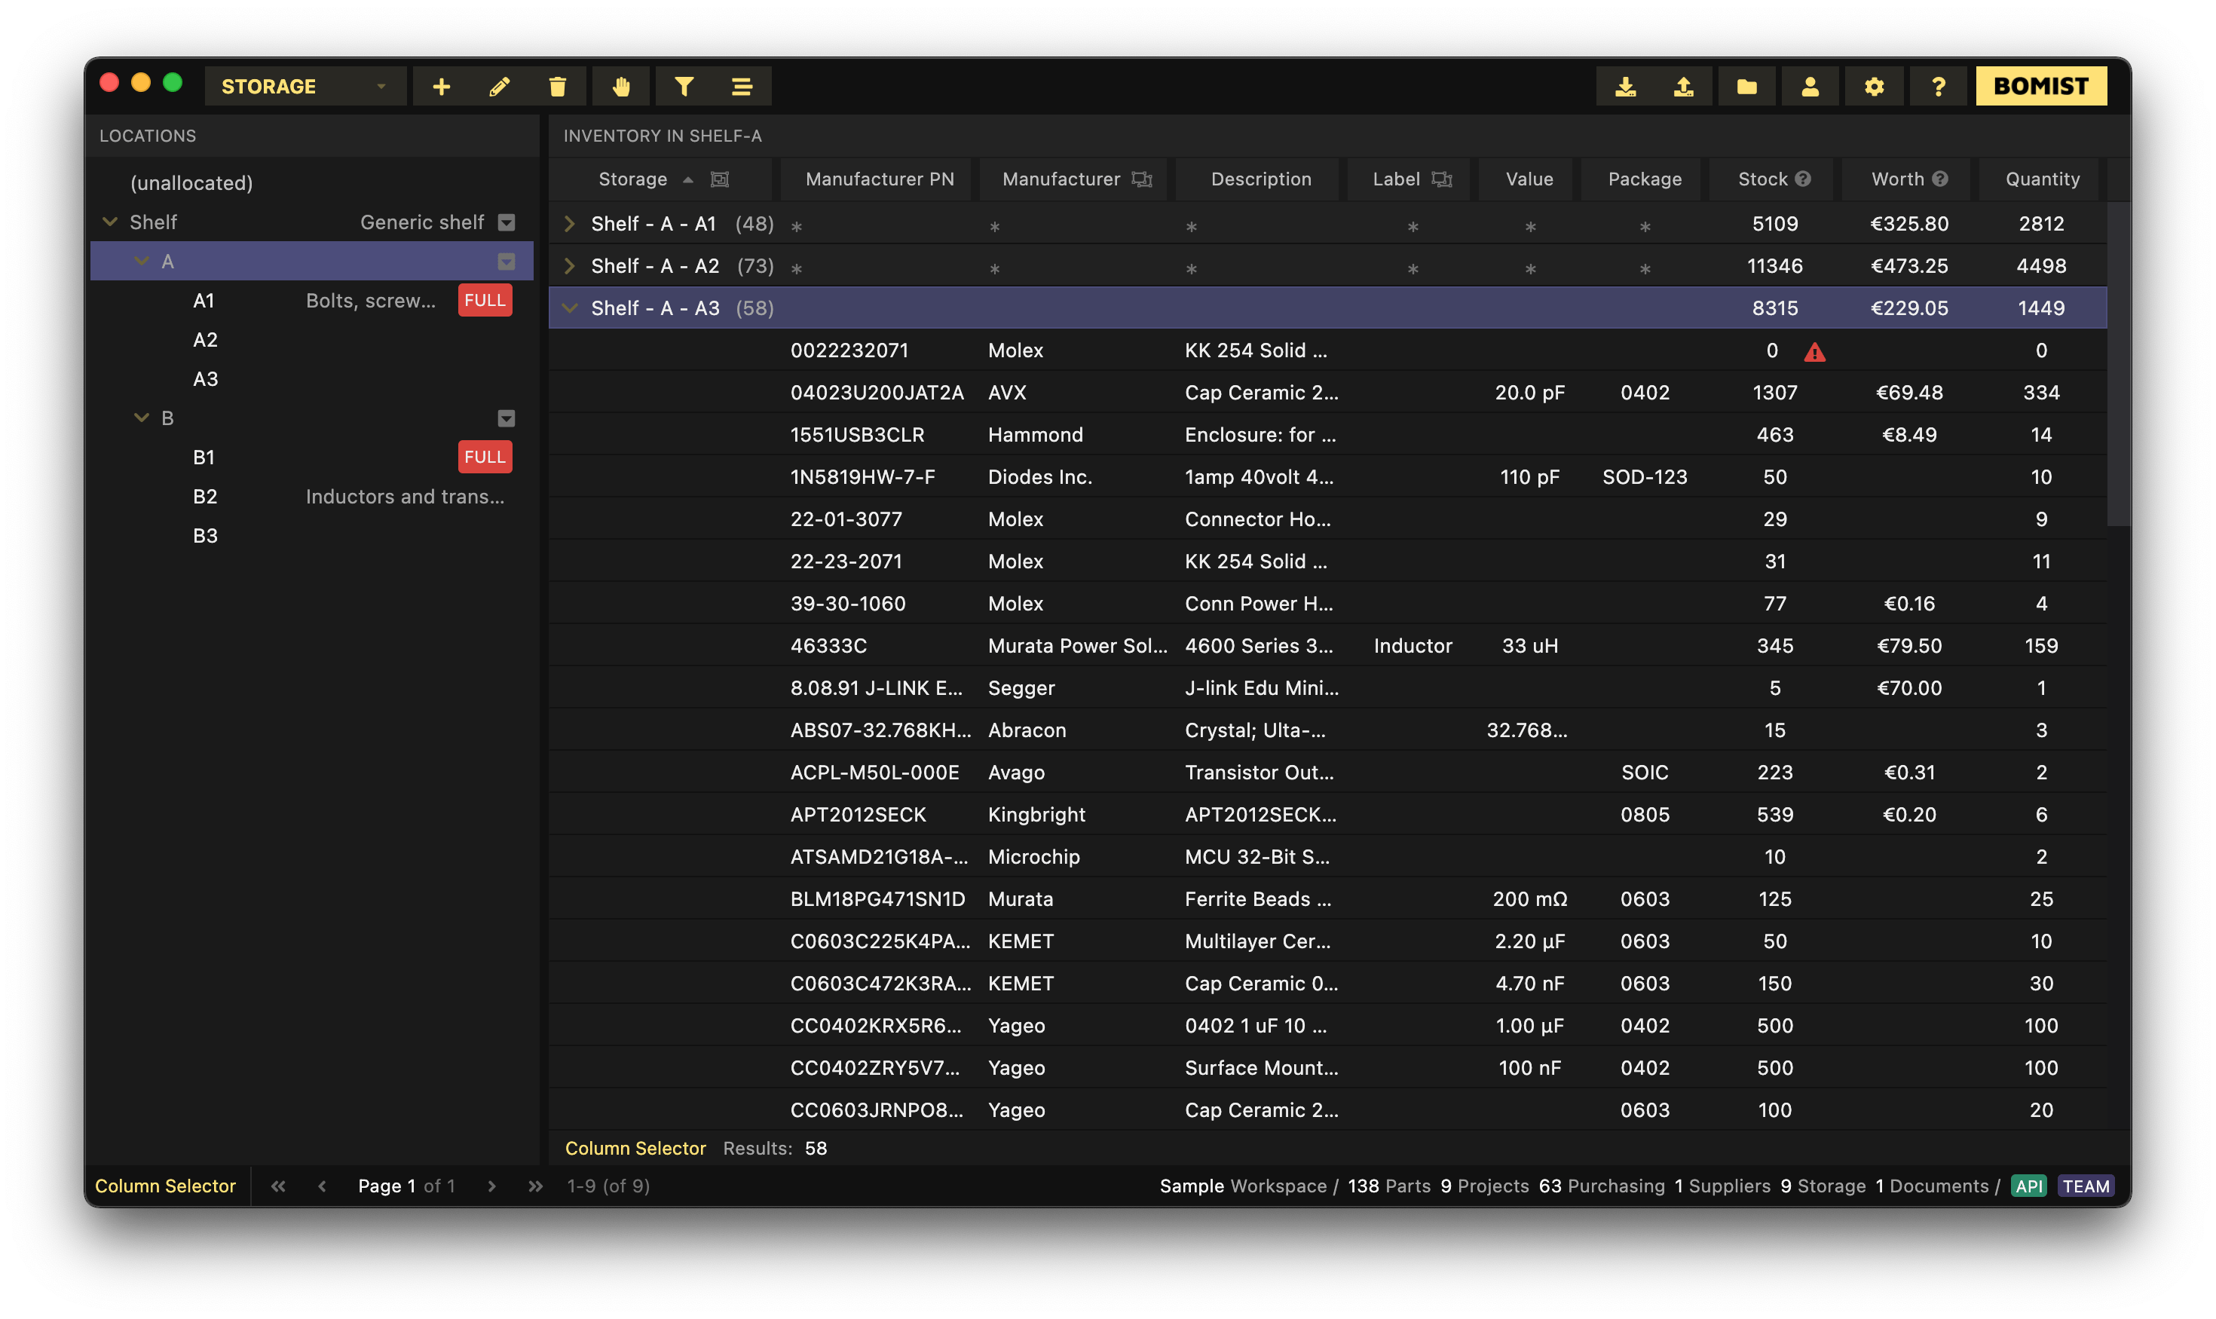
Task: Open the user account icon
Action: pyautogui.click(x=1810, y=86)
